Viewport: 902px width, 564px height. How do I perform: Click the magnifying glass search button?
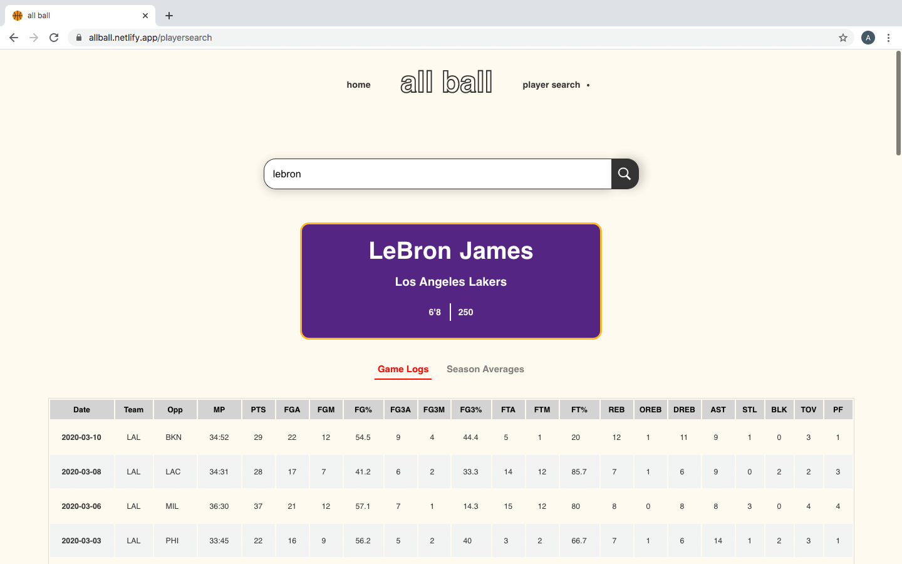[625, 174]
